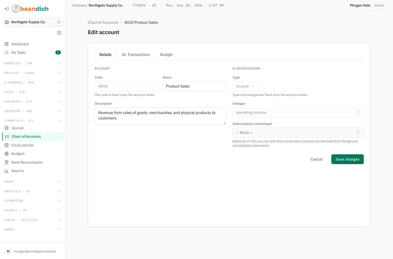This screenshot has height=259, width=393.
Task: Click the Journal book icon
Action: click(7, 128)
